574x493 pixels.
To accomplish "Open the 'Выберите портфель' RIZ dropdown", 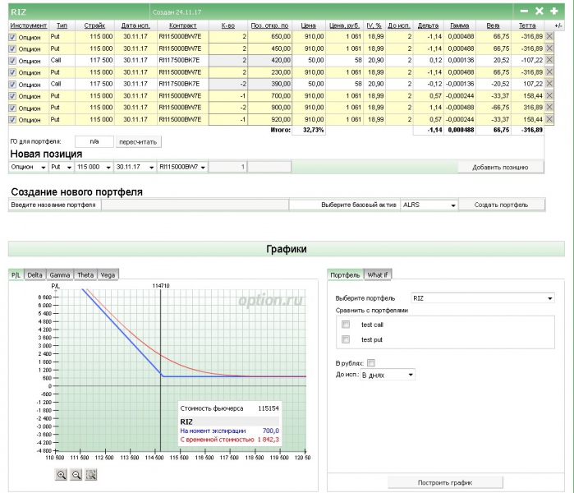I will (483, 297).
